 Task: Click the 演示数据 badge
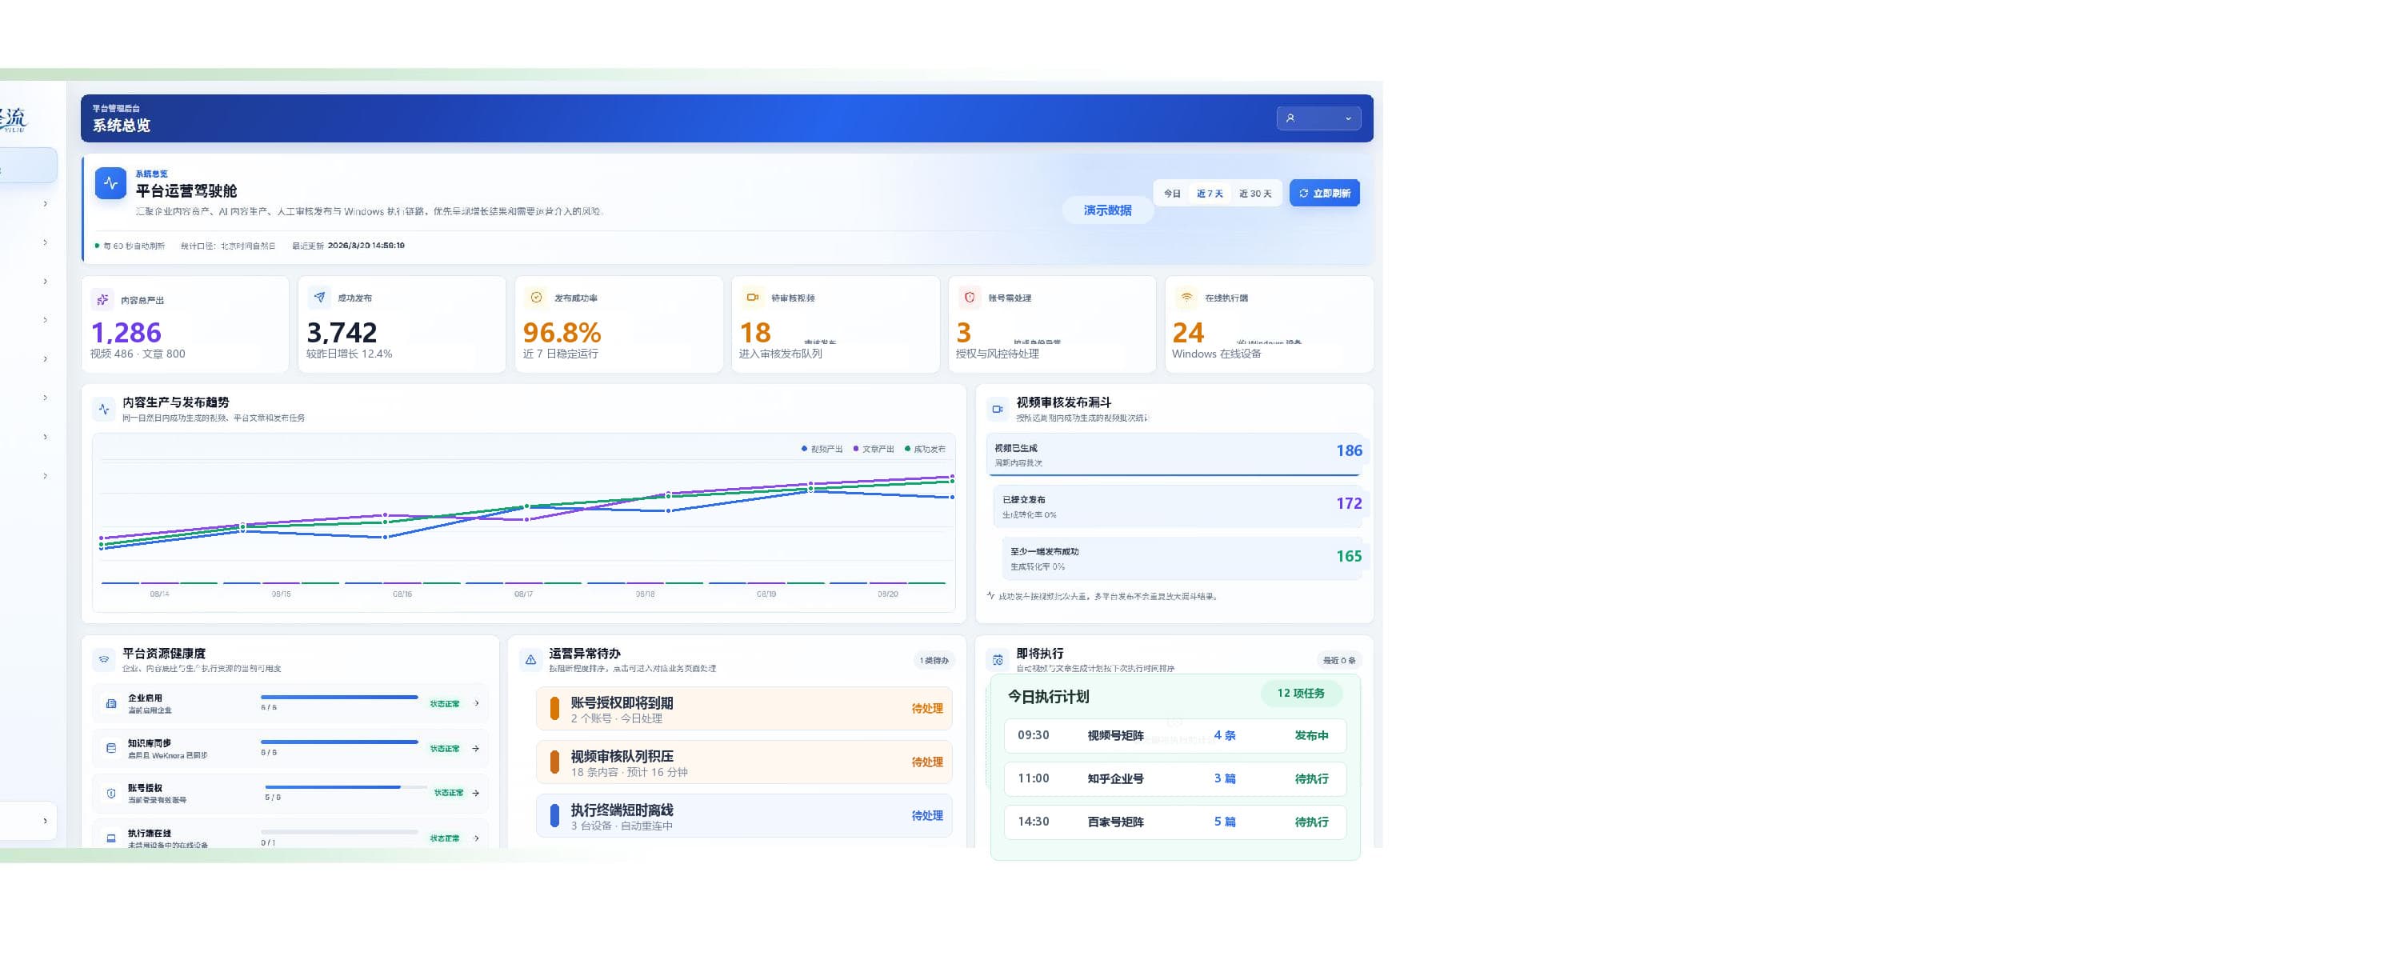(x=1108, y=210)
